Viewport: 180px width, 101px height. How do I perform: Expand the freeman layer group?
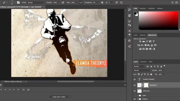coord(138,99)
